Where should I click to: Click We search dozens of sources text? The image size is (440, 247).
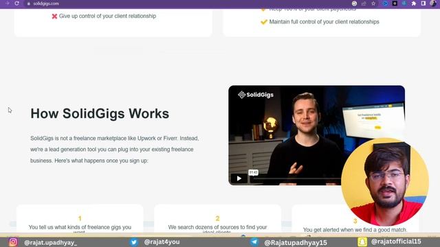(217, 227)
